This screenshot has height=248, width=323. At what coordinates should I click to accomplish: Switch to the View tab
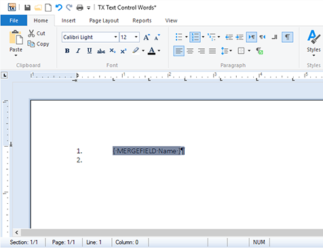tap(171, 20)
